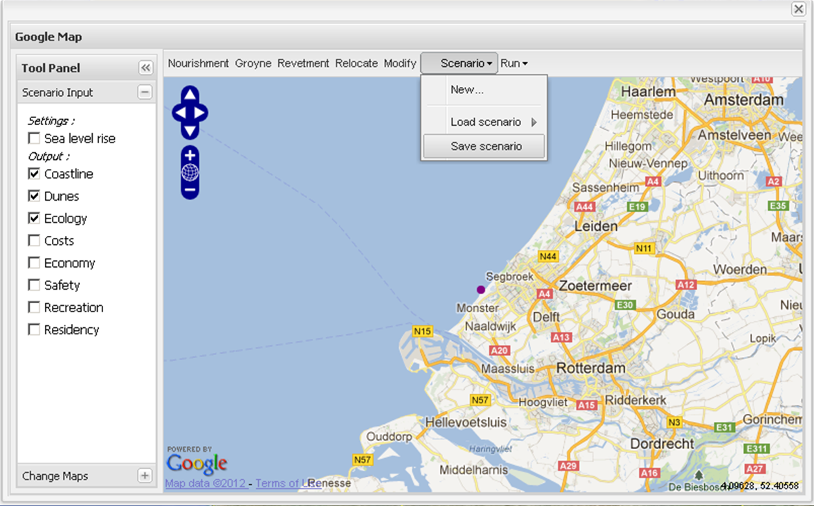Select the Groyne tool
This screenshot has width=814, height=506.
pos(253,63)
